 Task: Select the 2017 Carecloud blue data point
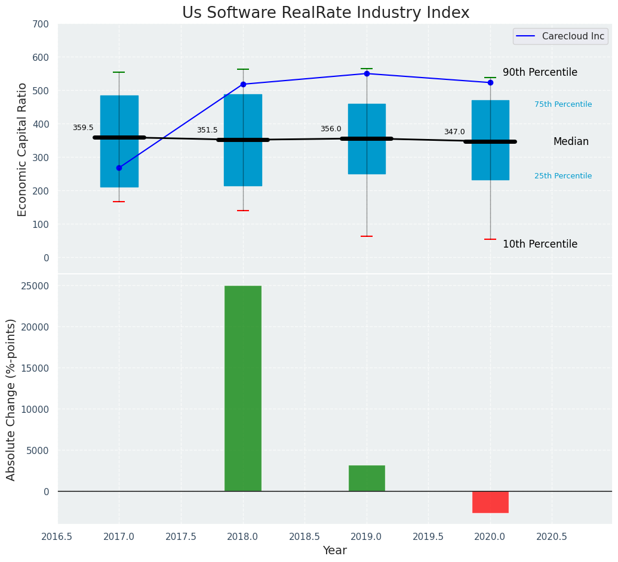[119, 168]
